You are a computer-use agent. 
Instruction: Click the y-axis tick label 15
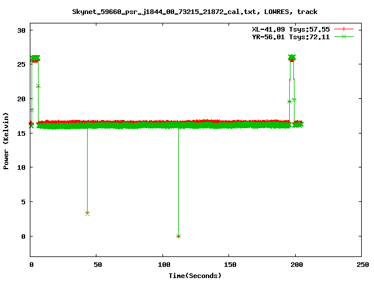pyautogui.click(x=21, y=133)
